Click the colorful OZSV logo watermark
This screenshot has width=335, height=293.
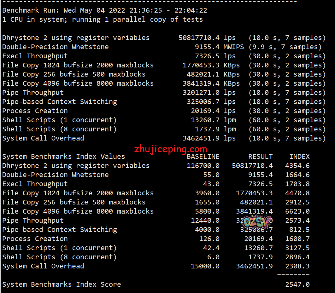(257, 222)
